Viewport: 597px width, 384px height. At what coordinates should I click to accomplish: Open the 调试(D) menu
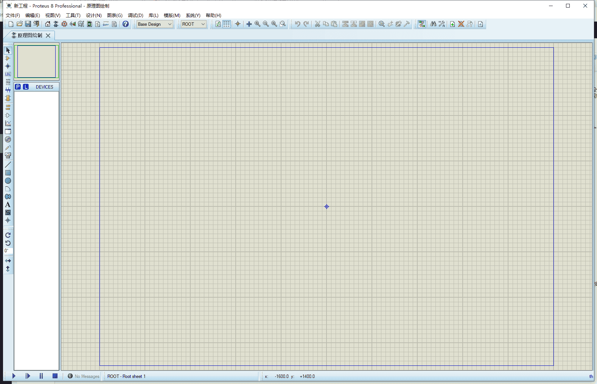135,16
